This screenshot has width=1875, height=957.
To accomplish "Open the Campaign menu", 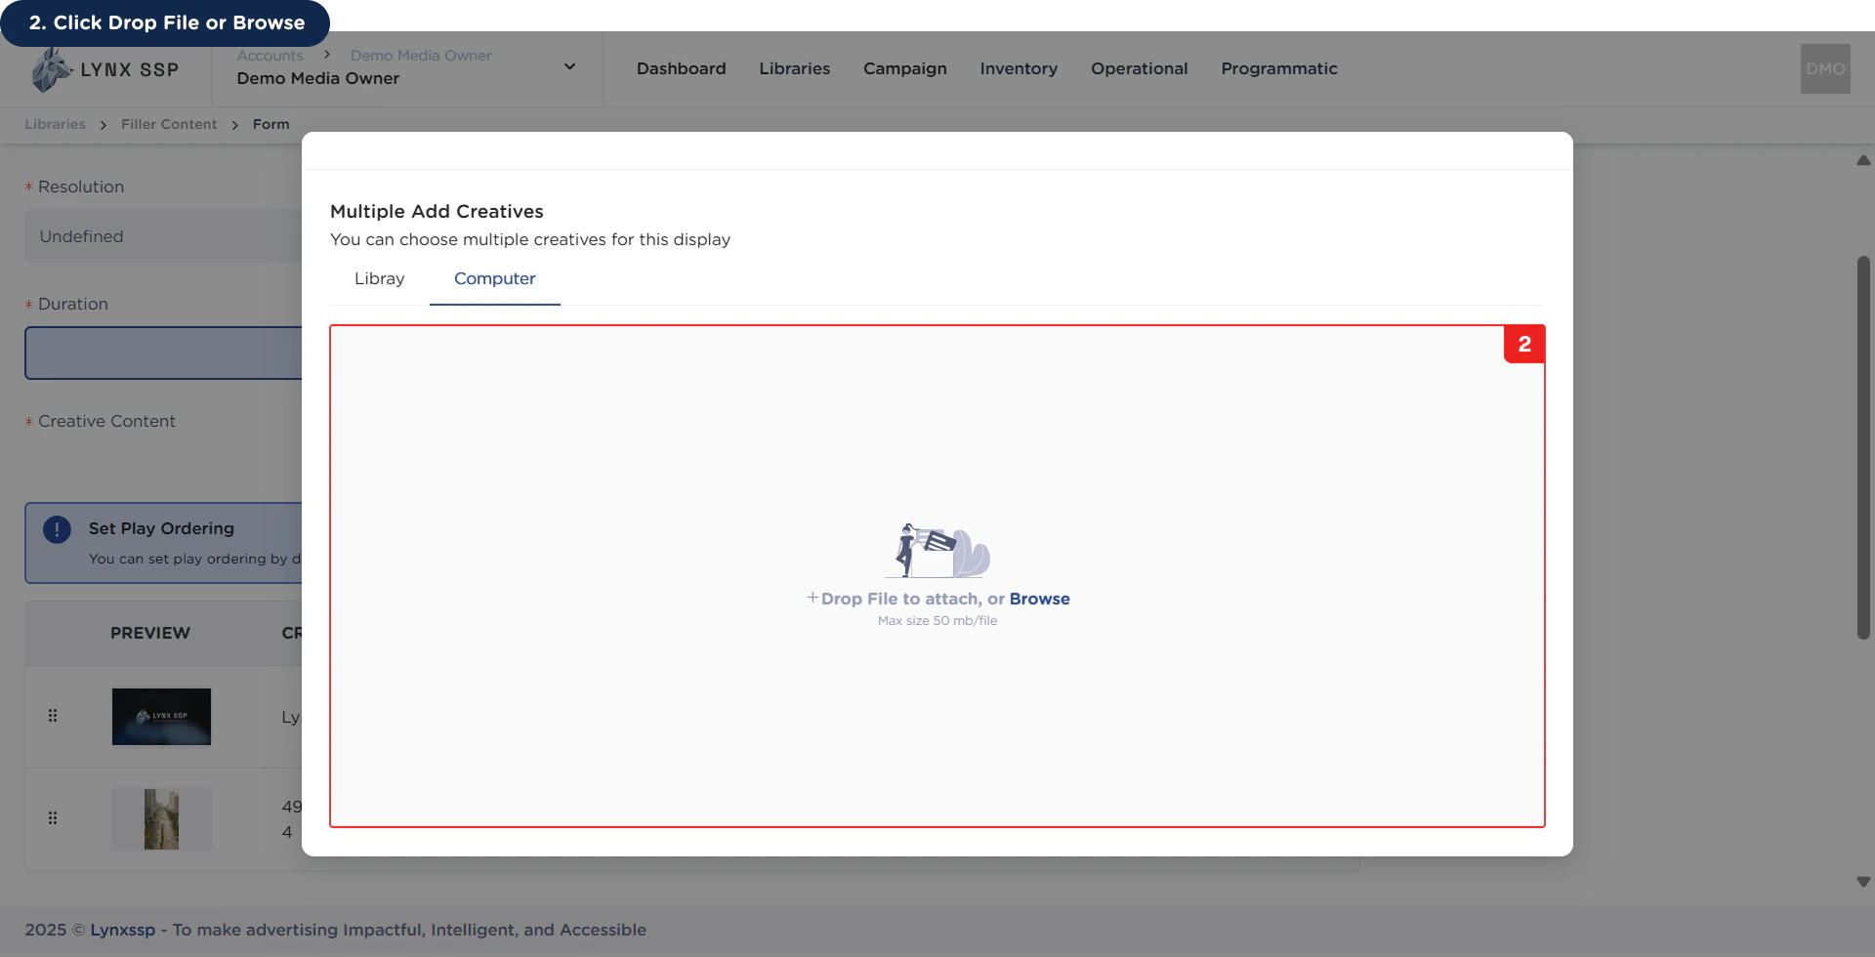I will click(x=904, y=68).
